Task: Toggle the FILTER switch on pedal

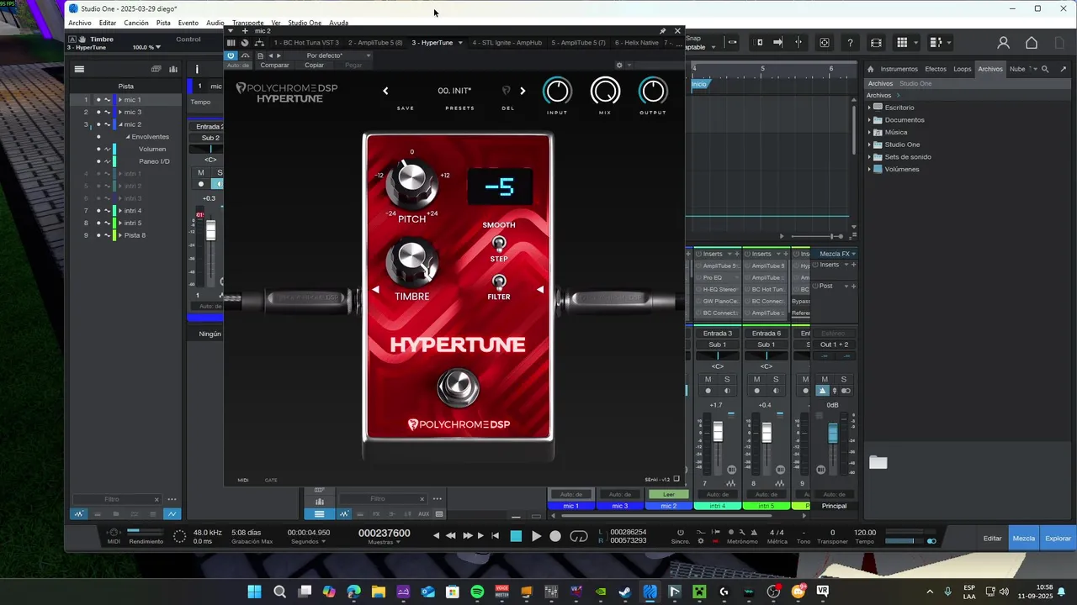Action: coord(499,281)
